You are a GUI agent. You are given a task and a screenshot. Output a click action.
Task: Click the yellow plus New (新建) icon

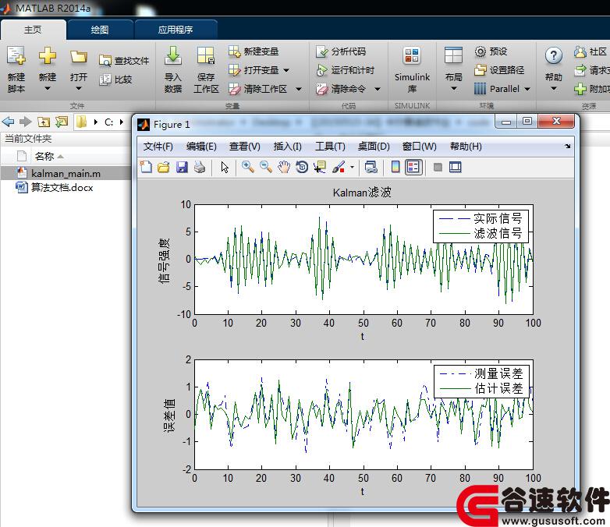pyautogui.click(x=48, y=55)
